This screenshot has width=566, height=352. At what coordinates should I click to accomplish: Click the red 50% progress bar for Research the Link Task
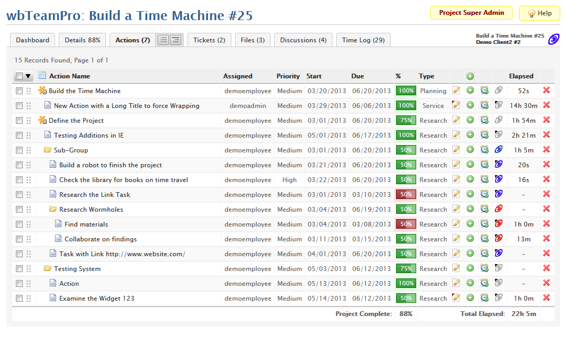point(406,194)
